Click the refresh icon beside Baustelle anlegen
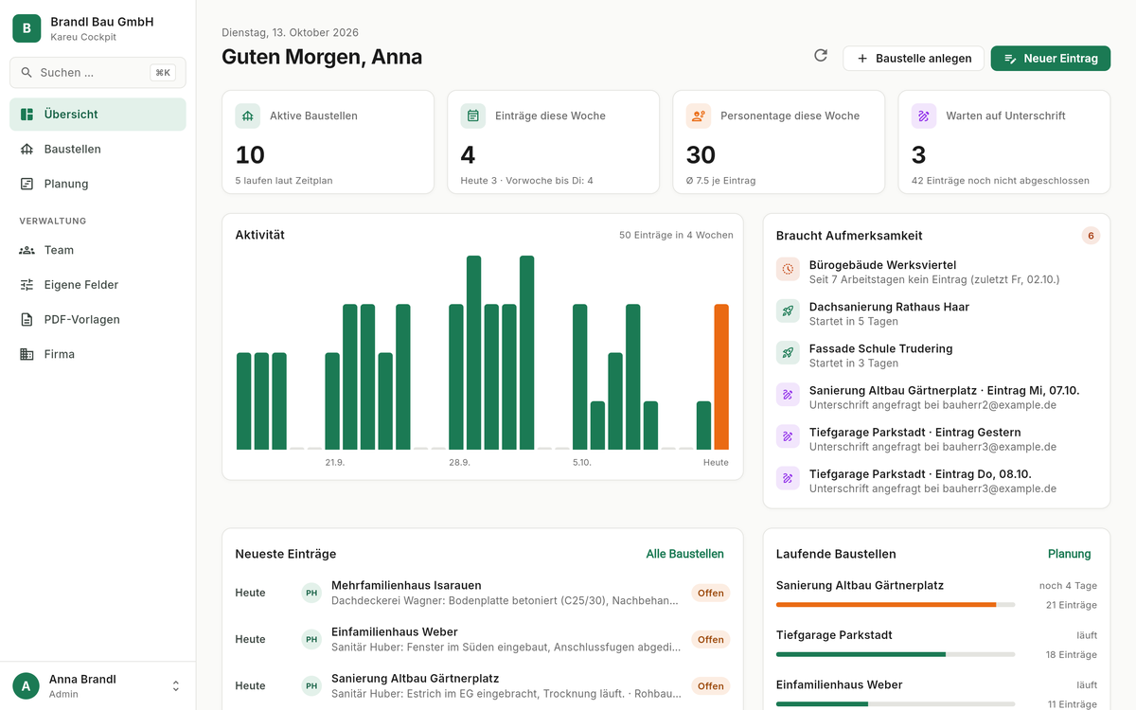 tap(821, 56)
